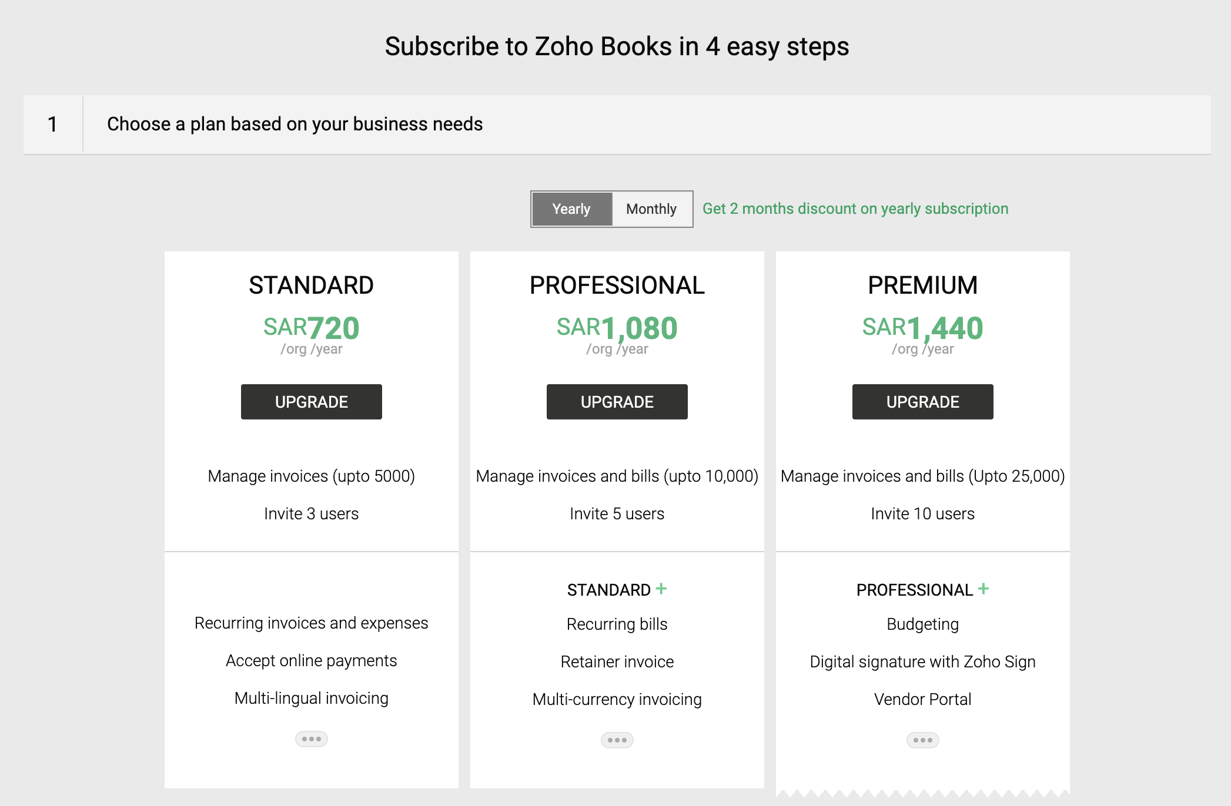Select the PROFESSIONAL plan heading
Image resolution: width=1231 pixels, height=806 pixels.
[617, 286]
